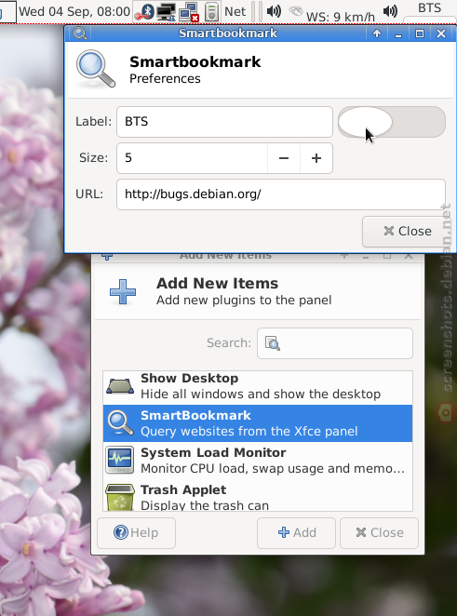Roll up the Smartbookmark window with the arrow button

377,33
